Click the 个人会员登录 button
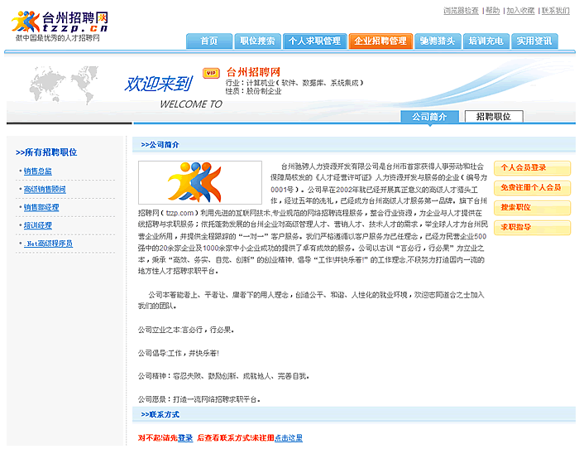Screen dimensions: 579x449 (x=523, y=168)
